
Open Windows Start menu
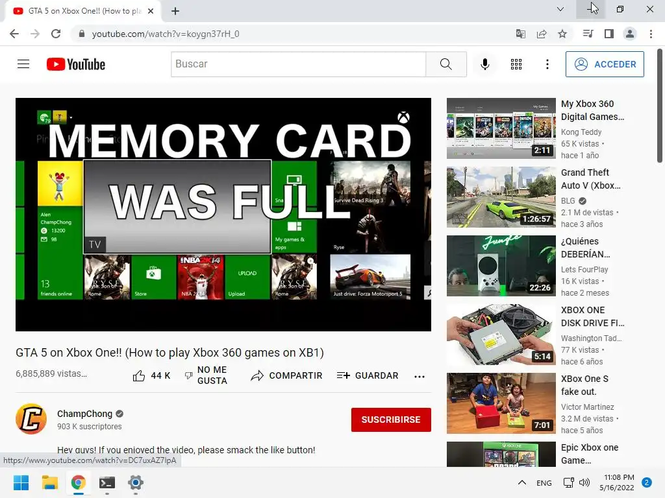21,482
